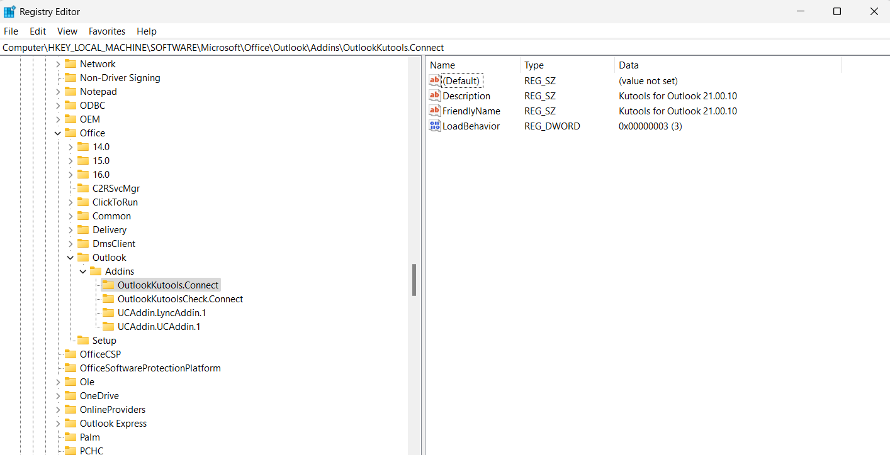This screenshot has height=455, width=890.
Task: Click the Setup folder icon
Action: (83, 340)
